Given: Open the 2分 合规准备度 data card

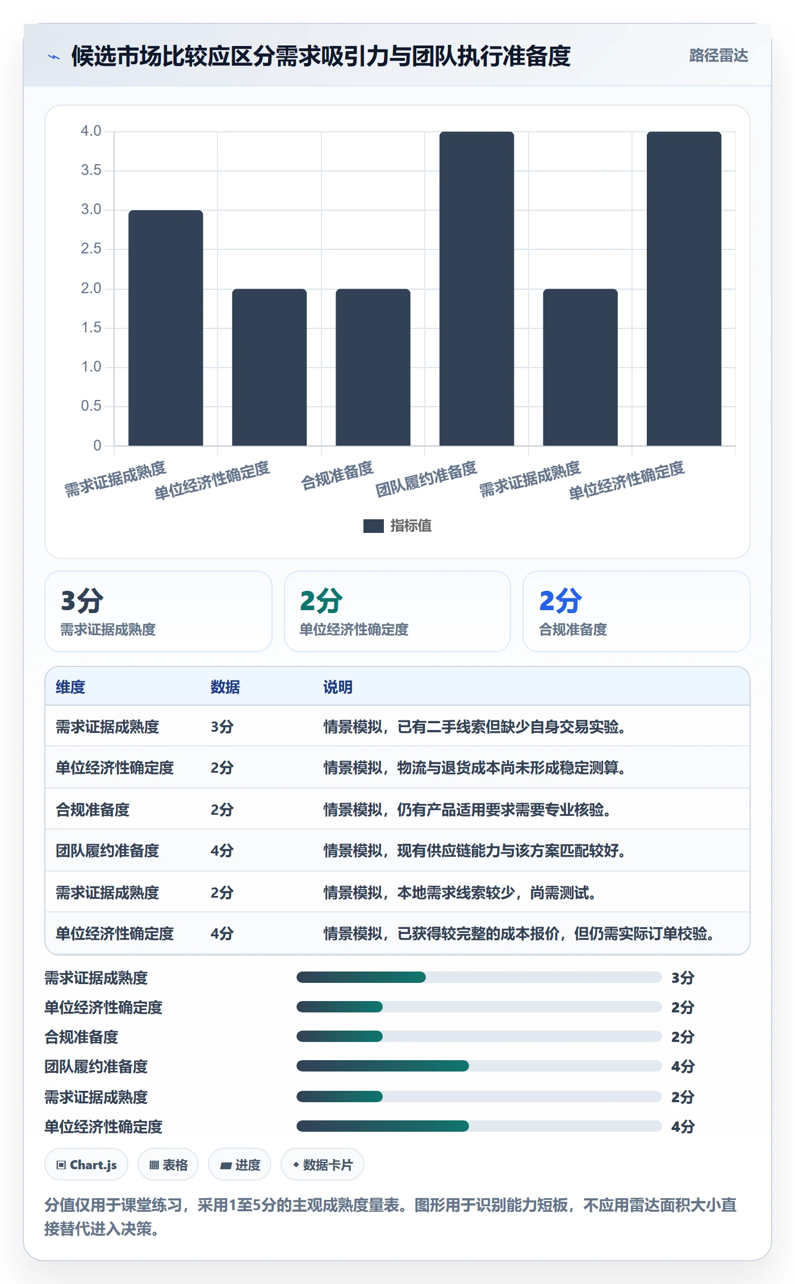Looking at the screenshot, I should coord(636,611).
